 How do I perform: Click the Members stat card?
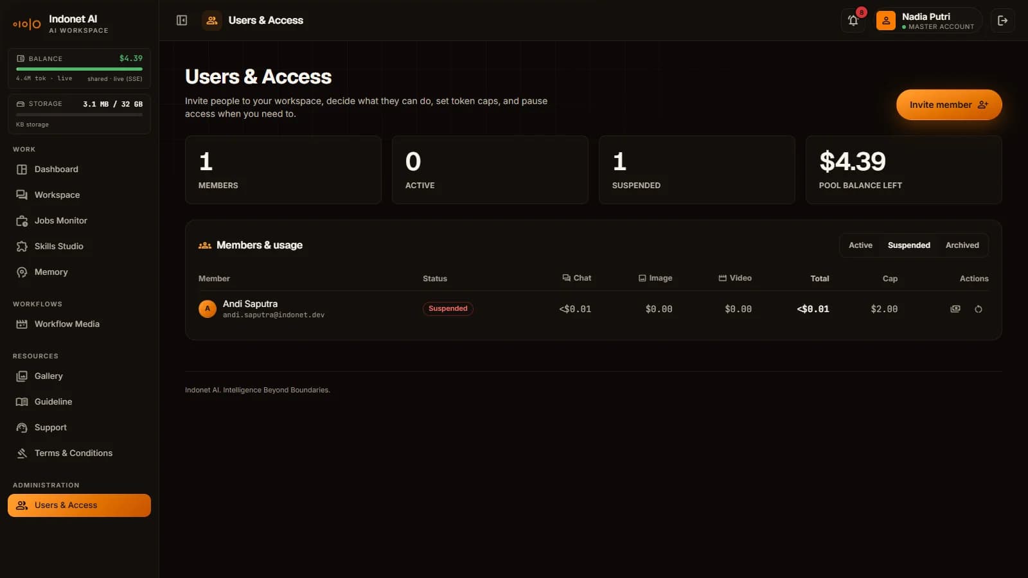point(283,170)
